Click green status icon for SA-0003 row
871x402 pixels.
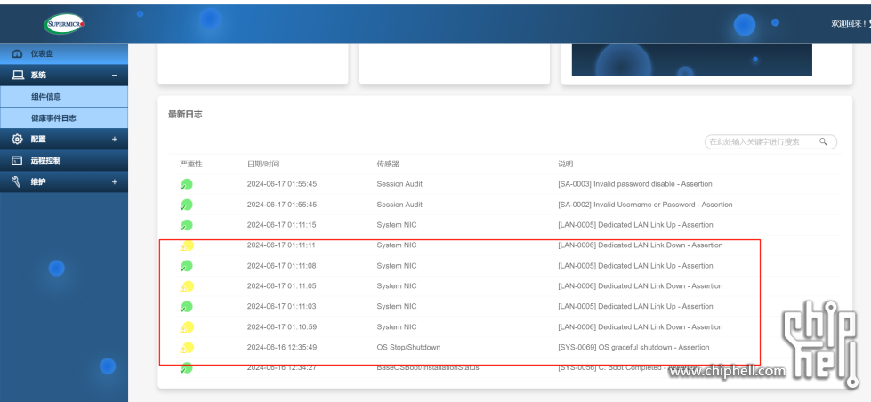(186, 184)
